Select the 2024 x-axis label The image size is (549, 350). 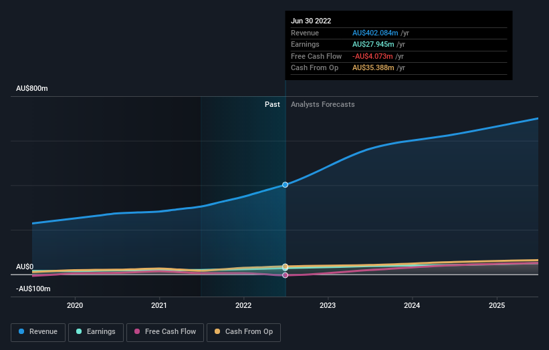tap(412, 305)
